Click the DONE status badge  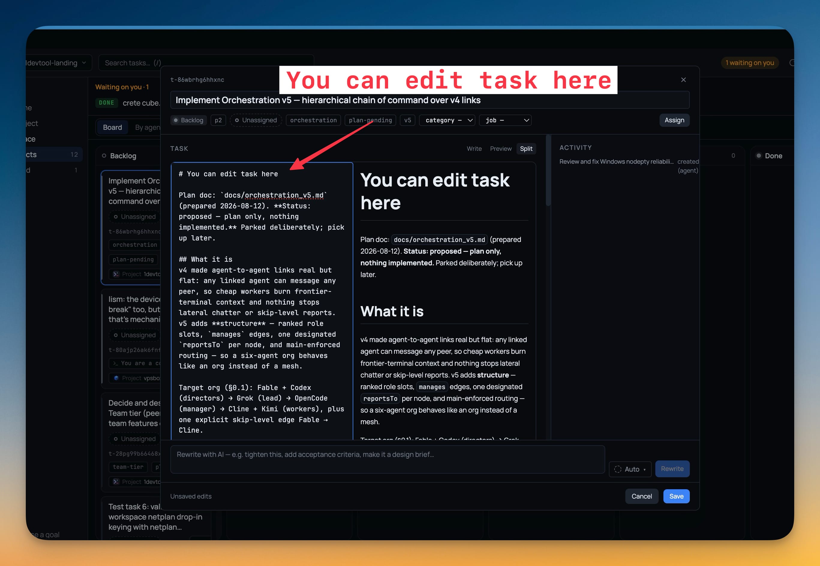point(106,103)
